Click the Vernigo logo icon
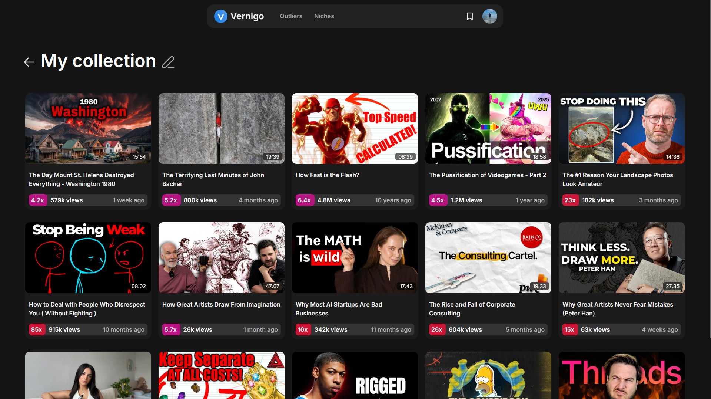The height and width of the screenshot is (399, 711). point(221,16)
